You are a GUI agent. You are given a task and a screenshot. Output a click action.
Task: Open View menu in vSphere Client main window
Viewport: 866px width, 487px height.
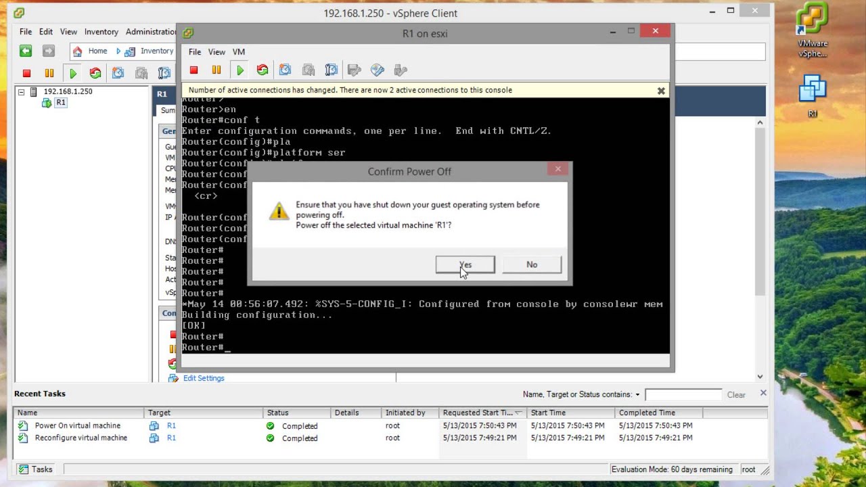(68, 32)
